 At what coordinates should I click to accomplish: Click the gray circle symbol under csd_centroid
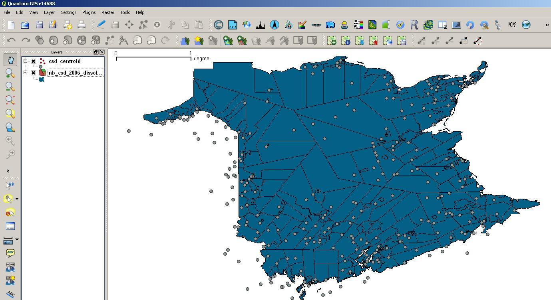pyautogui.click(x=40, y=67)
